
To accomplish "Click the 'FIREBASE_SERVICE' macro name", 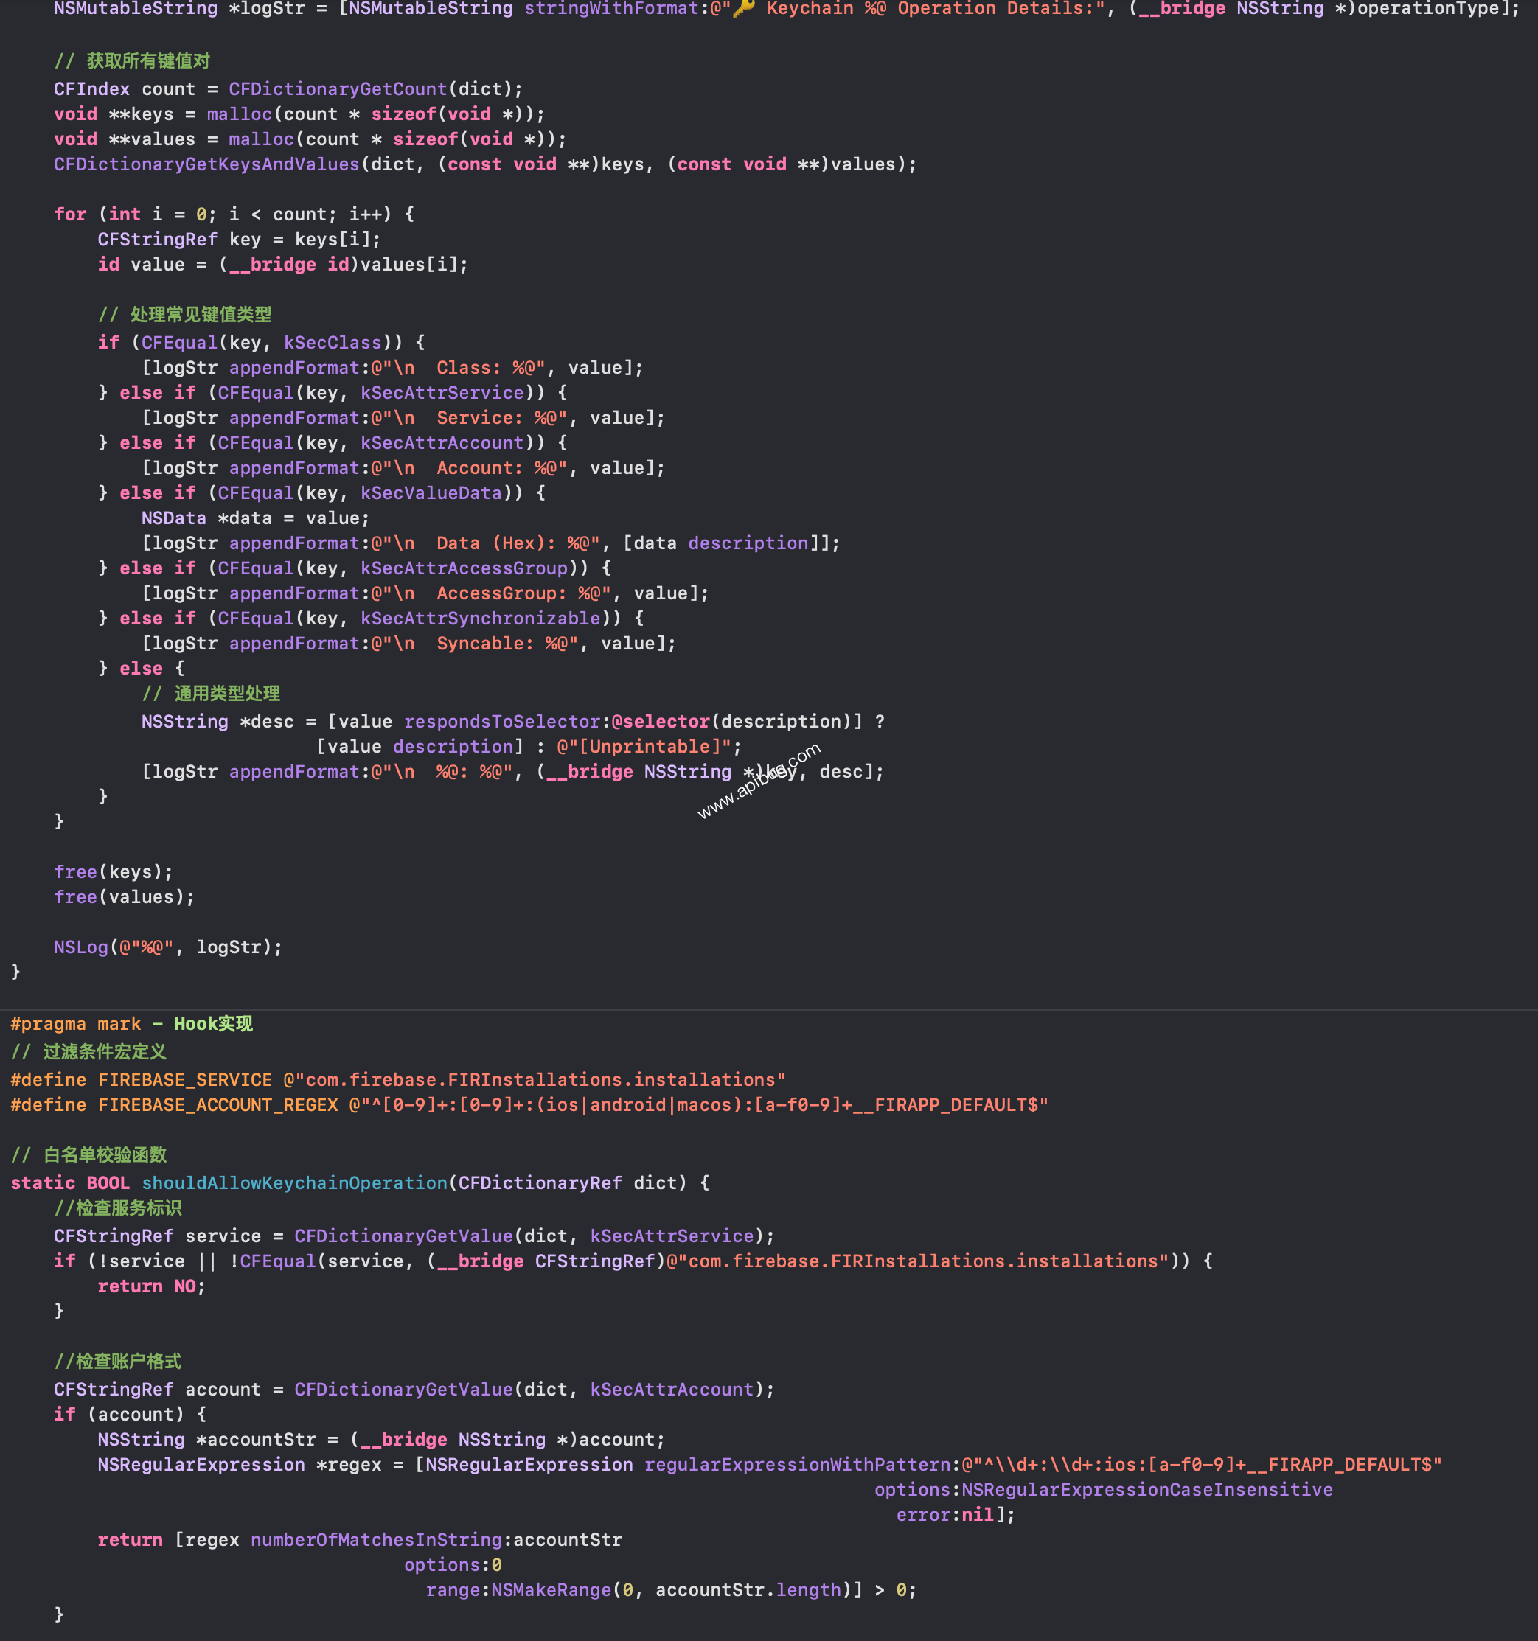I will point(185,1081).
